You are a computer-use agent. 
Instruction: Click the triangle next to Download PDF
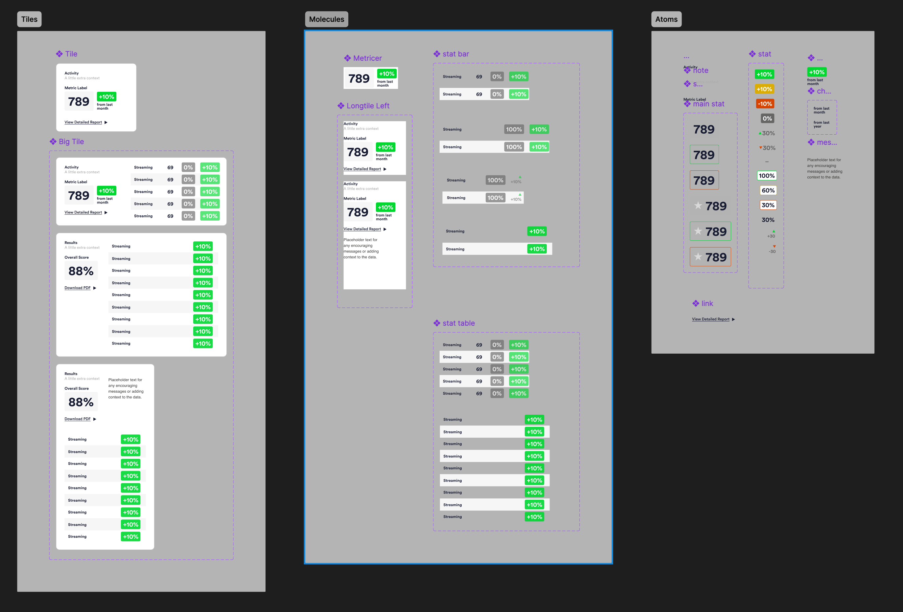(x=95, y=288)
